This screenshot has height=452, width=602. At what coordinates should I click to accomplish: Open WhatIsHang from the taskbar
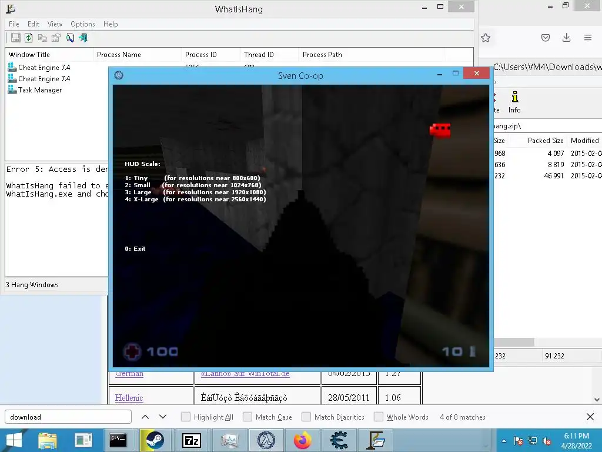tap(376, 440)
